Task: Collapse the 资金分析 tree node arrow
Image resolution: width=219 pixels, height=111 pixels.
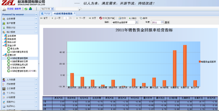Action: click(3, 45)
